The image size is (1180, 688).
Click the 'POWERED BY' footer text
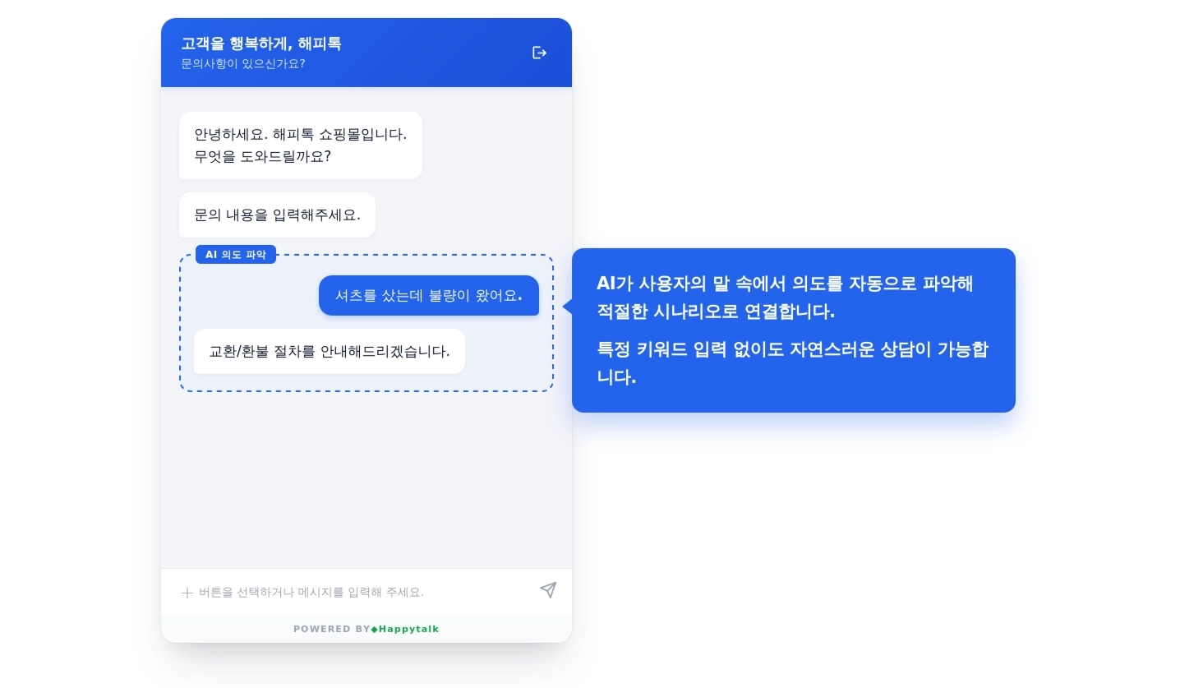[x=332, y=630]
